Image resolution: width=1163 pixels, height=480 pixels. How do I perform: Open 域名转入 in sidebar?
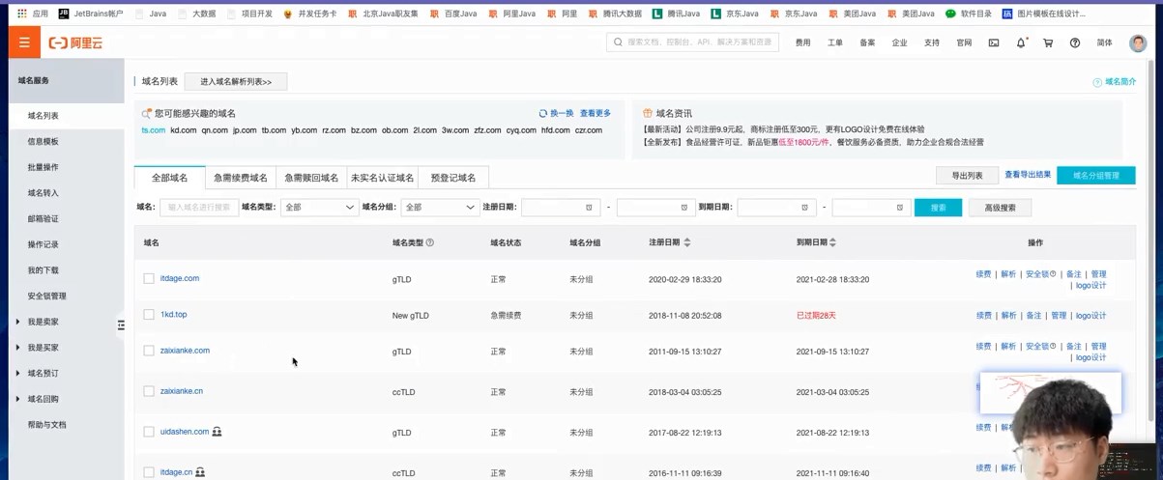point(44,193)
